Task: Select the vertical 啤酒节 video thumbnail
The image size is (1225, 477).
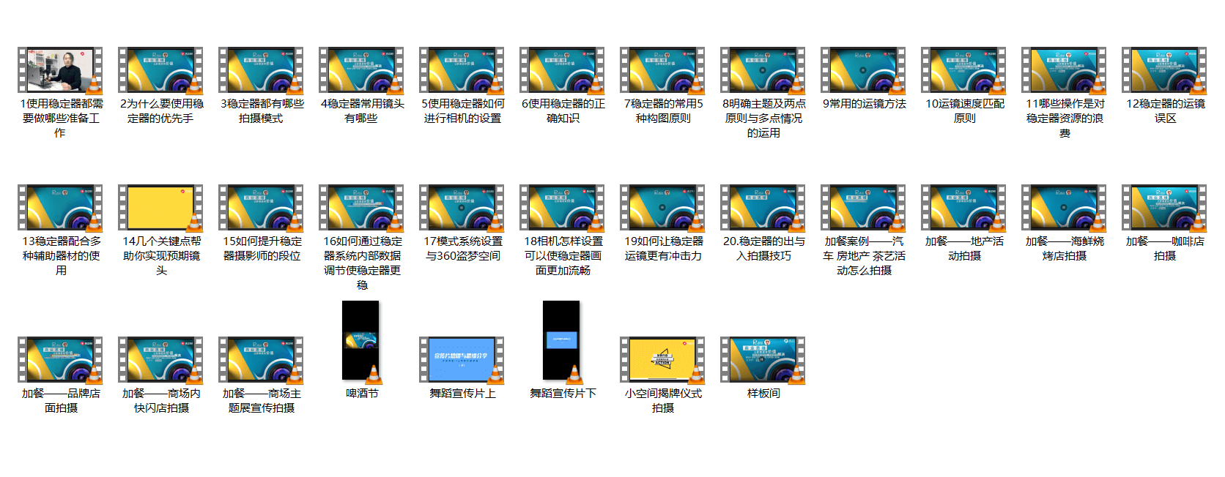Action: tap(361, 341)
